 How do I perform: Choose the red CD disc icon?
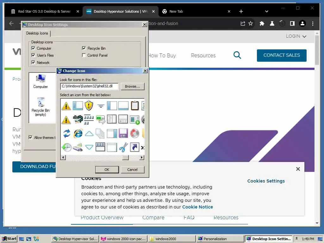tap(134, 133)
